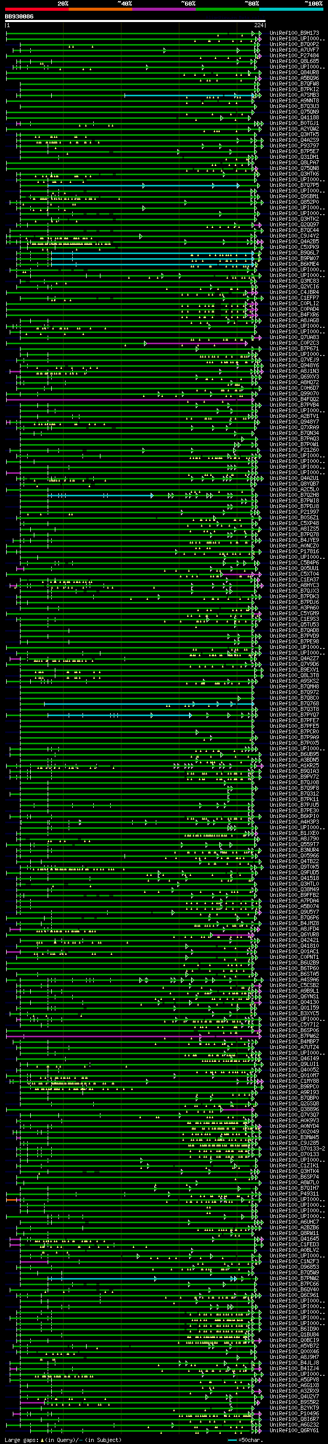The height and width of the screenshot is (1444, 328).
Task: Click the green ~80% identity legend segment
Action: [x=227, y=9]
